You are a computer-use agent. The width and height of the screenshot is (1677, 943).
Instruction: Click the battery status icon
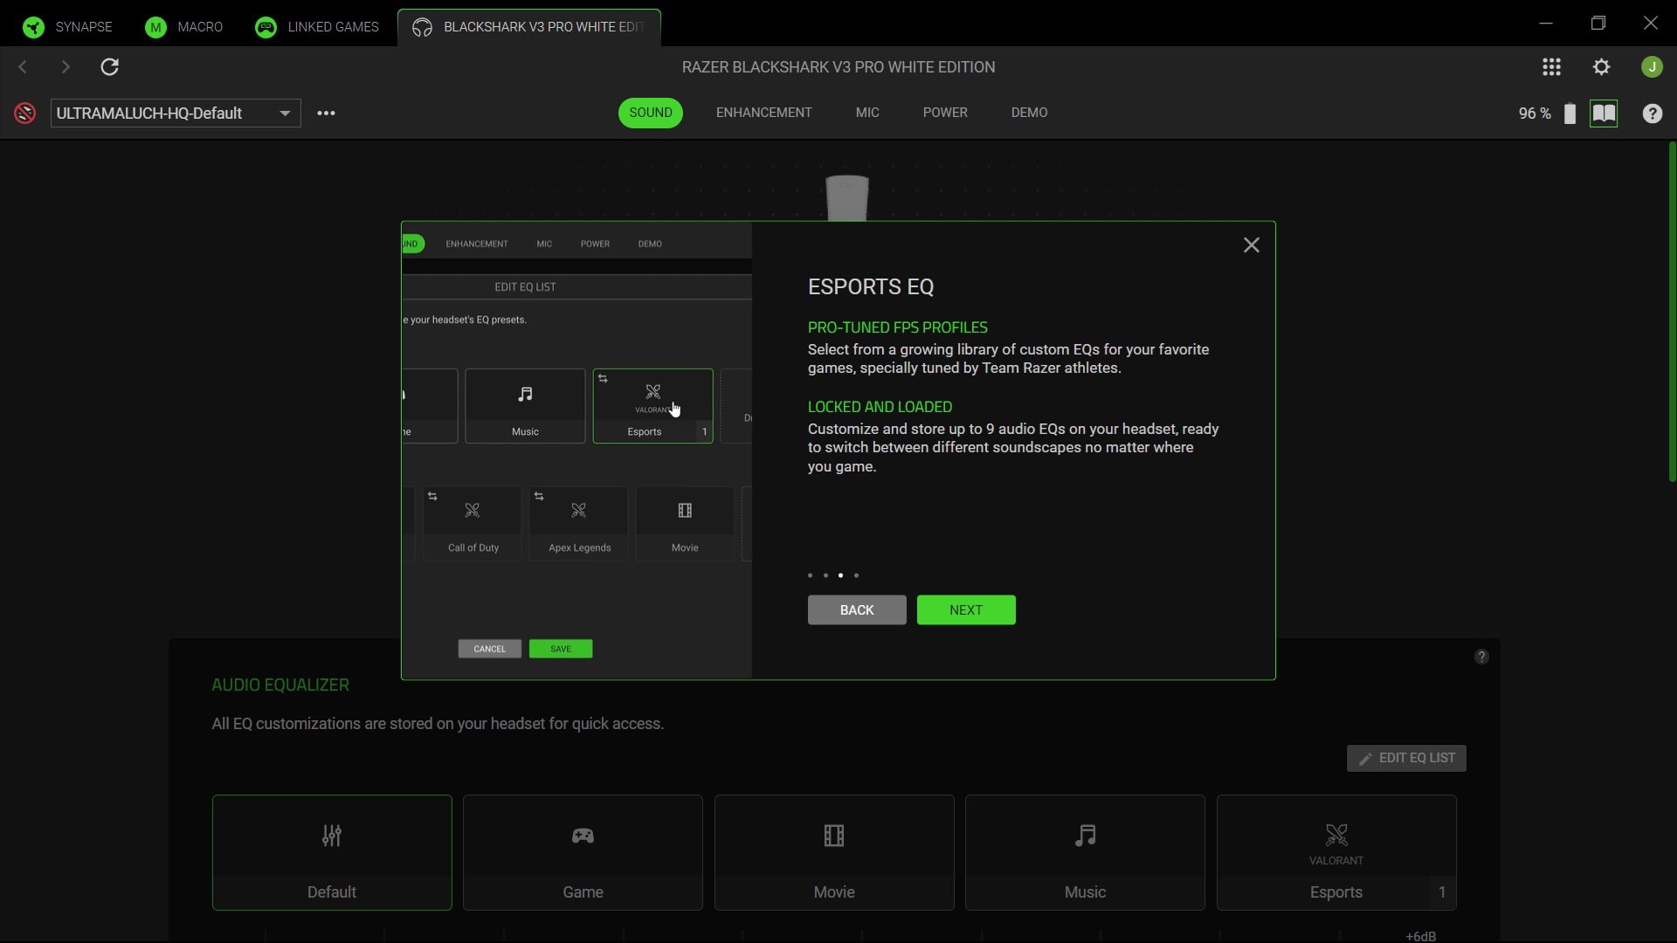click(x=1570, y=114)
